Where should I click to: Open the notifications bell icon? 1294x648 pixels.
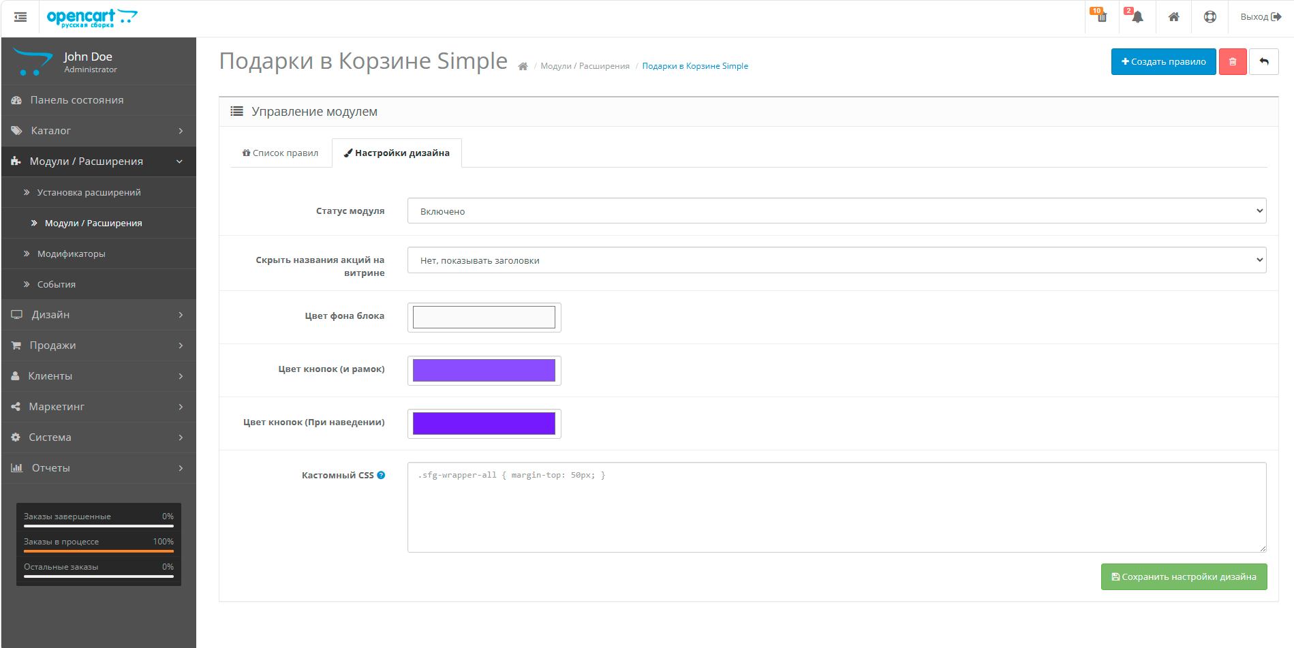(1137, 17)
